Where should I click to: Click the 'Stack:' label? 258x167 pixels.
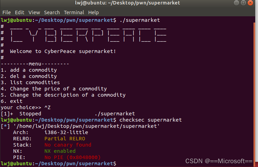[x=22, y=145]
